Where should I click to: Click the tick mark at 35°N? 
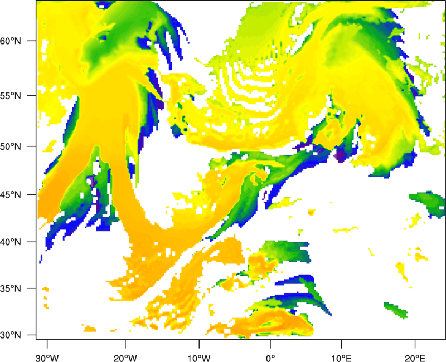tap(32, 288)
